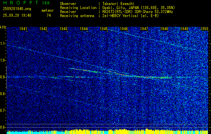Click the 1941 time marker
This screenshot has height=134, width=211.
pyautogui.click(x=23, y=28)
